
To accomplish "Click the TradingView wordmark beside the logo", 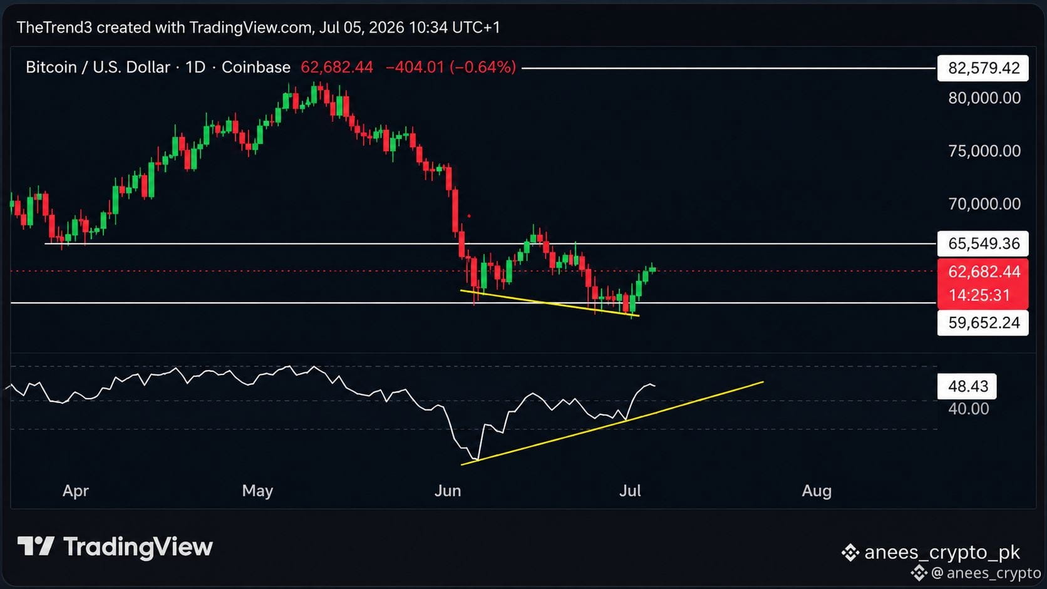I will click(138, 547).
